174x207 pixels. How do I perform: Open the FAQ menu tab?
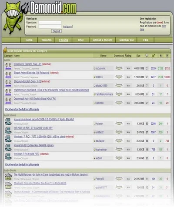tap(146, 40)
